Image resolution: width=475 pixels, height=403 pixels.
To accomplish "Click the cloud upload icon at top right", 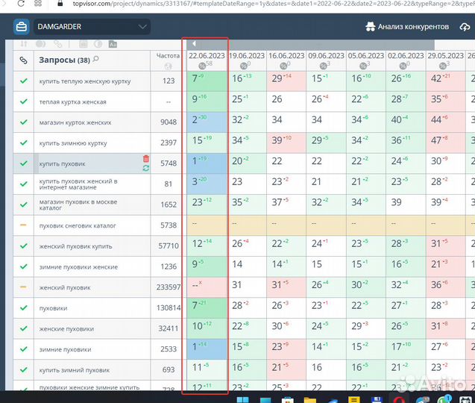I will (x=465, y=27).
